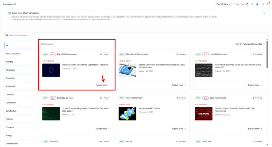Click Lockbit Ransomware pink alert badge
Screen dimensions: 272x147
tap(206, 54)
